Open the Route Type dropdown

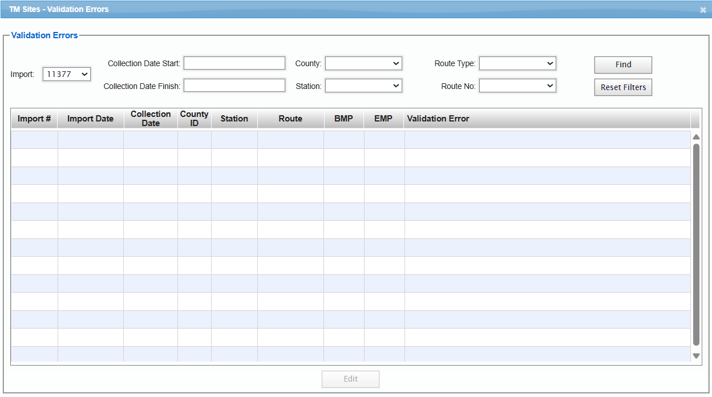coord(517,63)
